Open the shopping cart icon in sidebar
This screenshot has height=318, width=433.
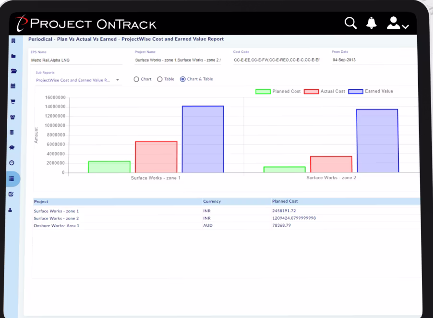[x=12, y=101]
